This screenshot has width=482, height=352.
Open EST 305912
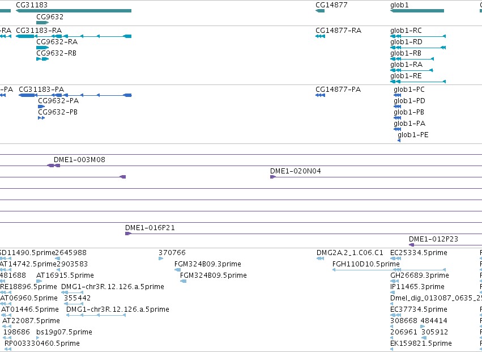(434, 332)
